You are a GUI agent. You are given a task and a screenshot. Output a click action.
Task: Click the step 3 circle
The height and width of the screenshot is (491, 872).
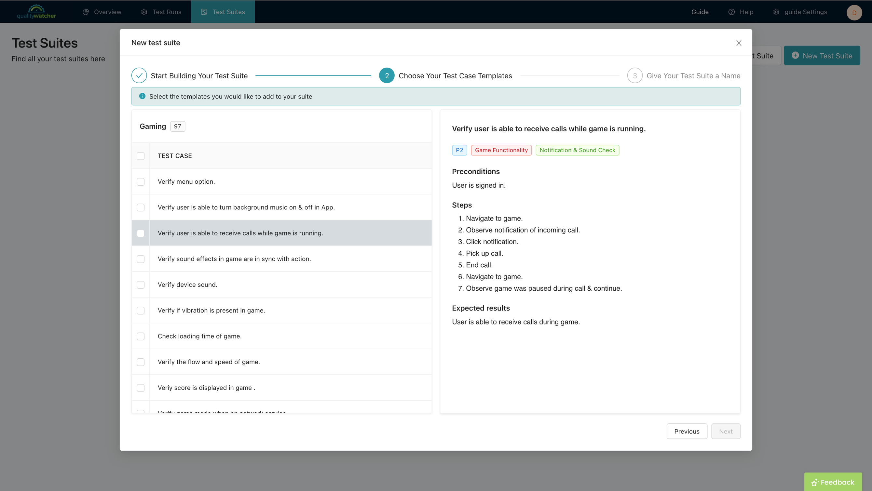[x=635, y=75]
